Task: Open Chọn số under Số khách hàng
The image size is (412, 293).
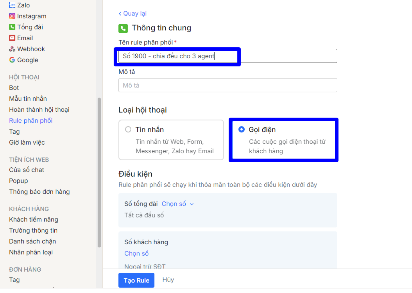Action: click(136, 253)
